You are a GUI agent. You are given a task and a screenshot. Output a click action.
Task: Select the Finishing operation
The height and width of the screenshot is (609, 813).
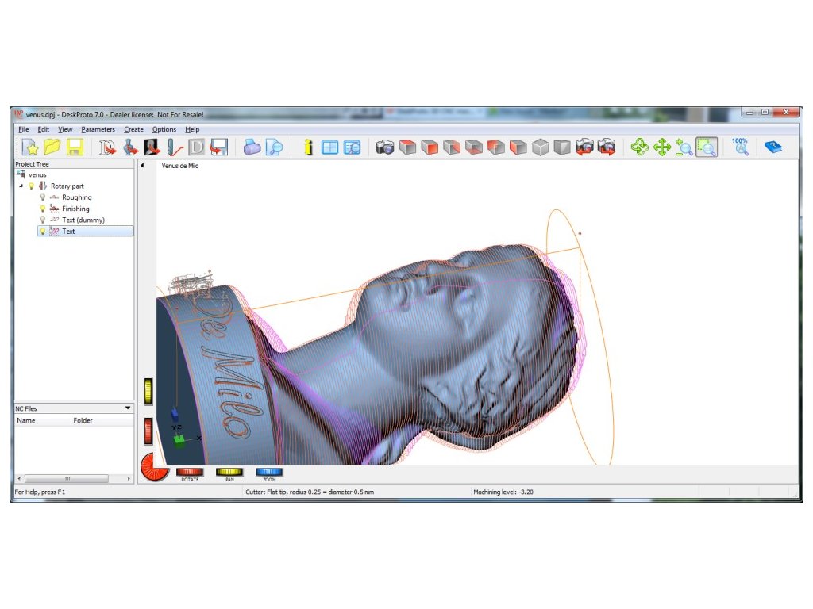(x=75, y=209)
